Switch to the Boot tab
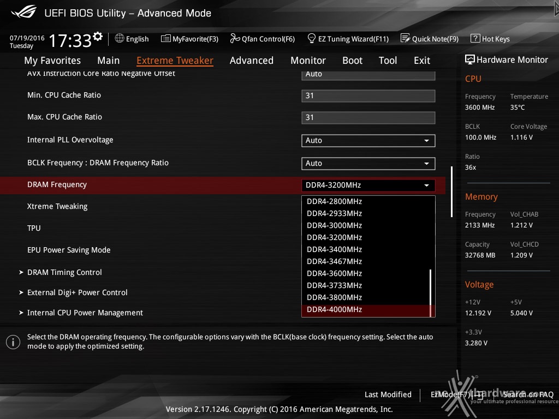Image resolution: width=559 pixels, height=419 pixels. 352,61
